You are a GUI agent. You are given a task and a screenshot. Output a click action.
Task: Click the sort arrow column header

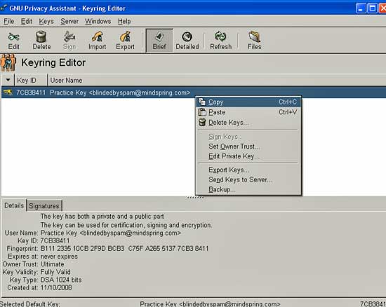pyautogui.click(x=8, y=80)
